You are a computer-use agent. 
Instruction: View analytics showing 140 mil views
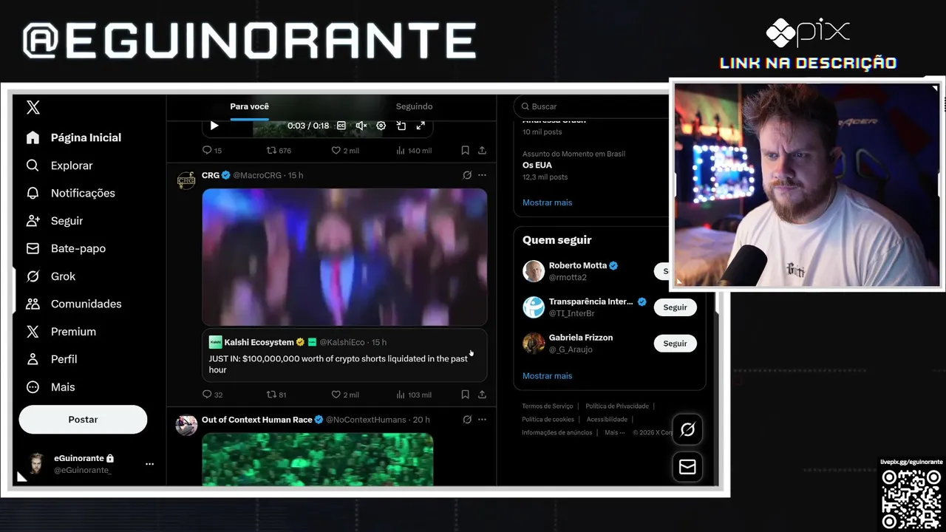tap(414, 150)
